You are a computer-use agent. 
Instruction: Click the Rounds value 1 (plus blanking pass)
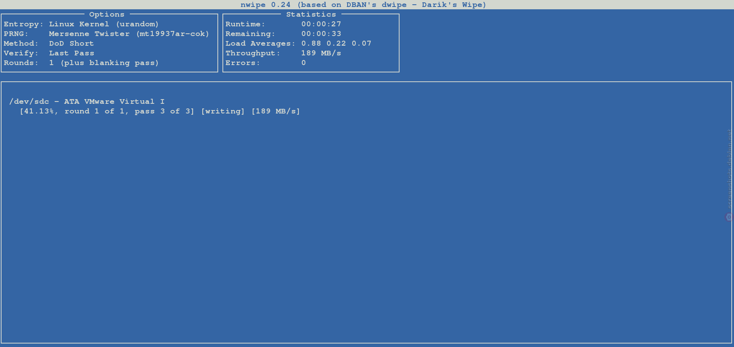coord(104,63)
